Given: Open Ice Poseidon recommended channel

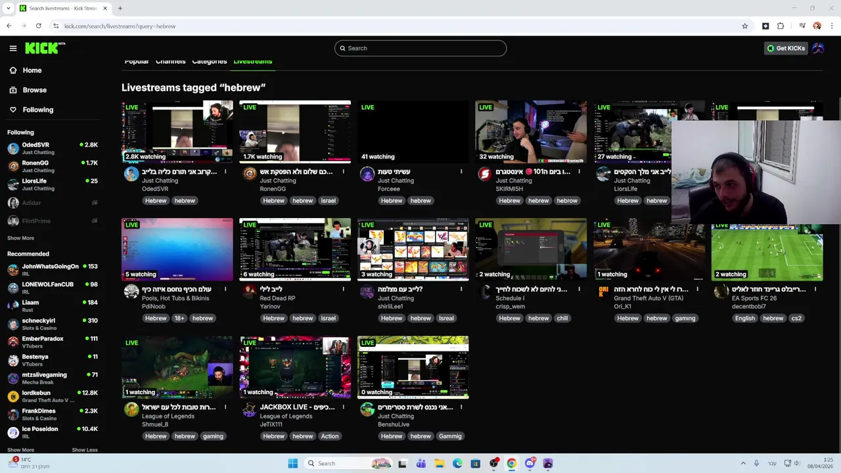Looking at the screenshot, I should (53, 432).
